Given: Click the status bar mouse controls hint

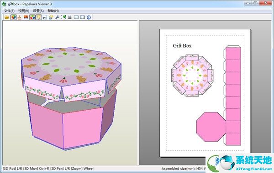Looking at the screenshot, I should (48, 168).
